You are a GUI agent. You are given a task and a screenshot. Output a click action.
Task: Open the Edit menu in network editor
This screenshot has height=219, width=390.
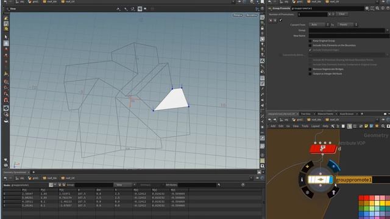281,126
